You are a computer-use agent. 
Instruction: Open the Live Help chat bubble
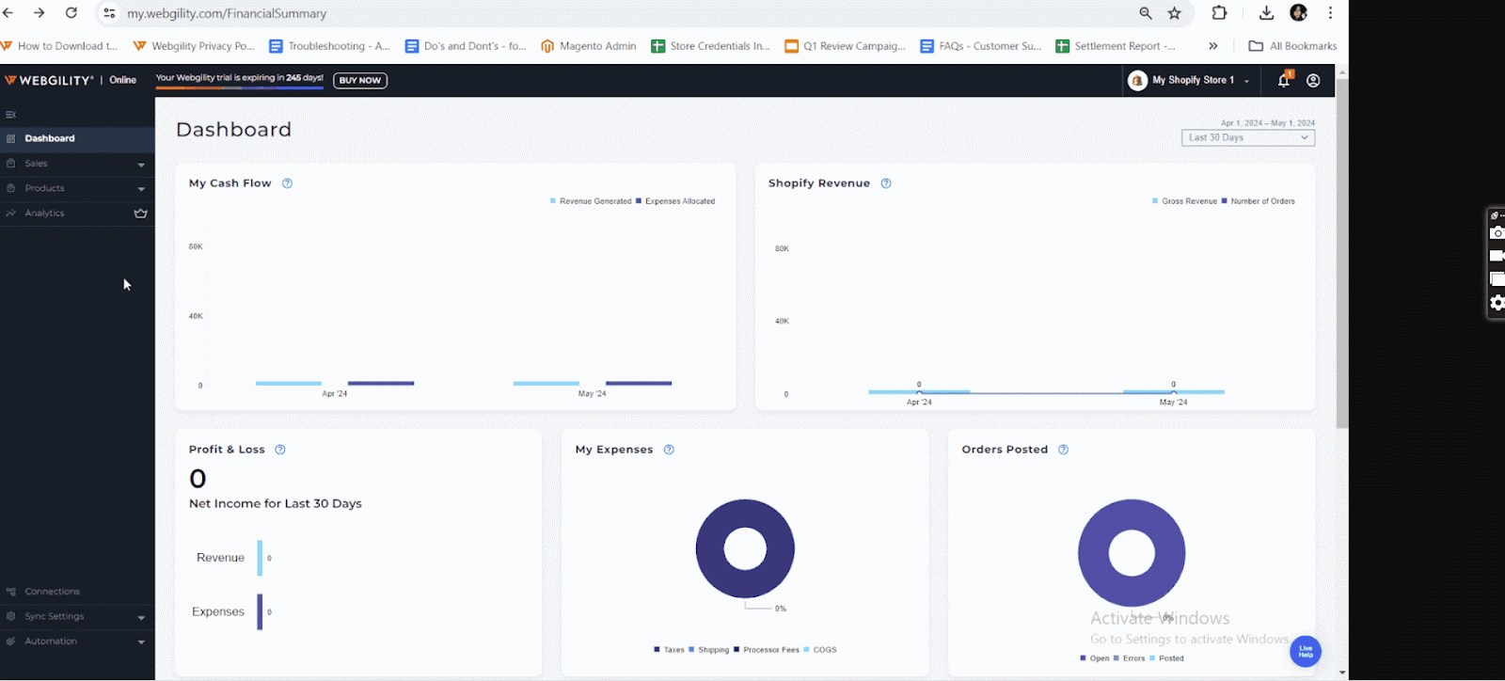point(1305,651)
